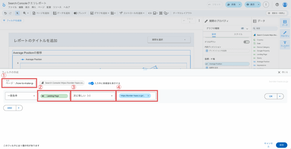291x149 pixels.
Task: Open the more options three-dot menu in header
Action: tap(266, 5)
